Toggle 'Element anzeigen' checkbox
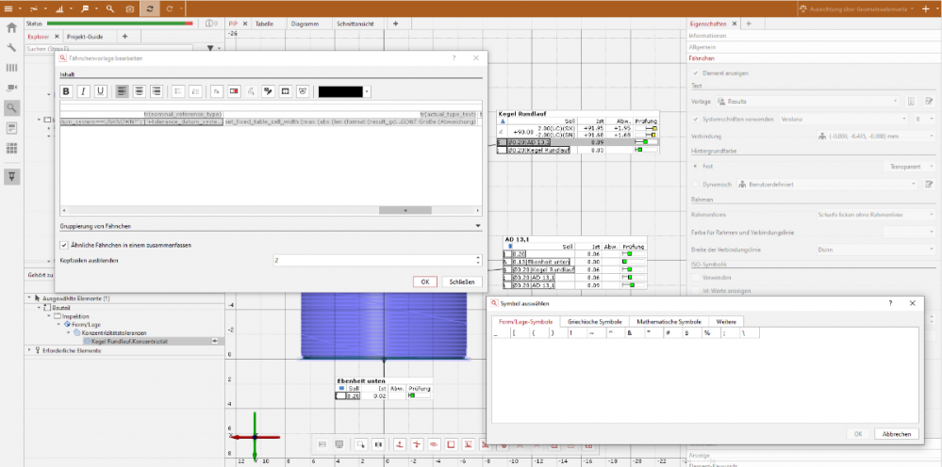Screen dimensions: 942x467 696,72
